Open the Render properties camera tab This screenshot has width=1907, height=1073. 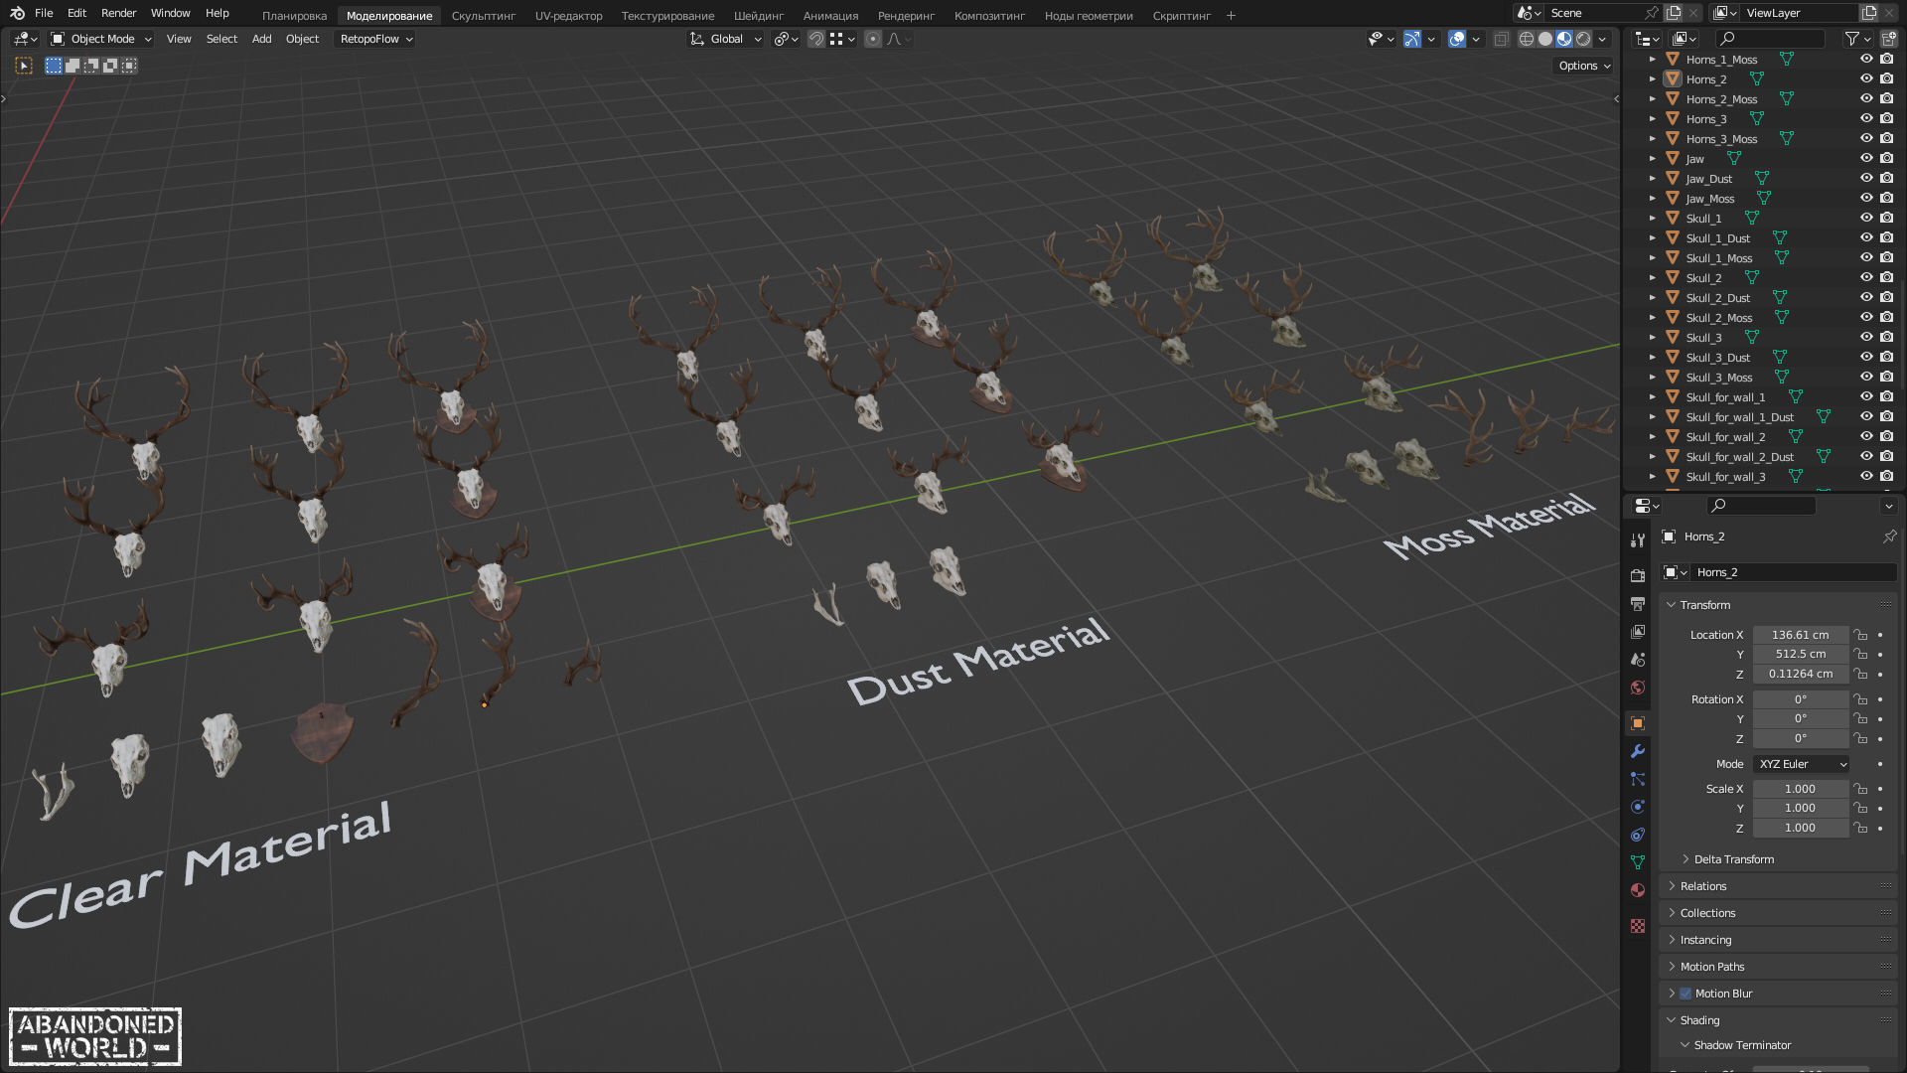tap(1638, 575)
